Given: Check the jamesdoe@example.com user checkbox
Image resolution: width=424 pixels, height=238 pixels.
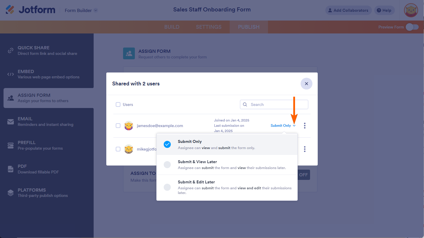Looking at the screenshot, I should click(118, 126).
